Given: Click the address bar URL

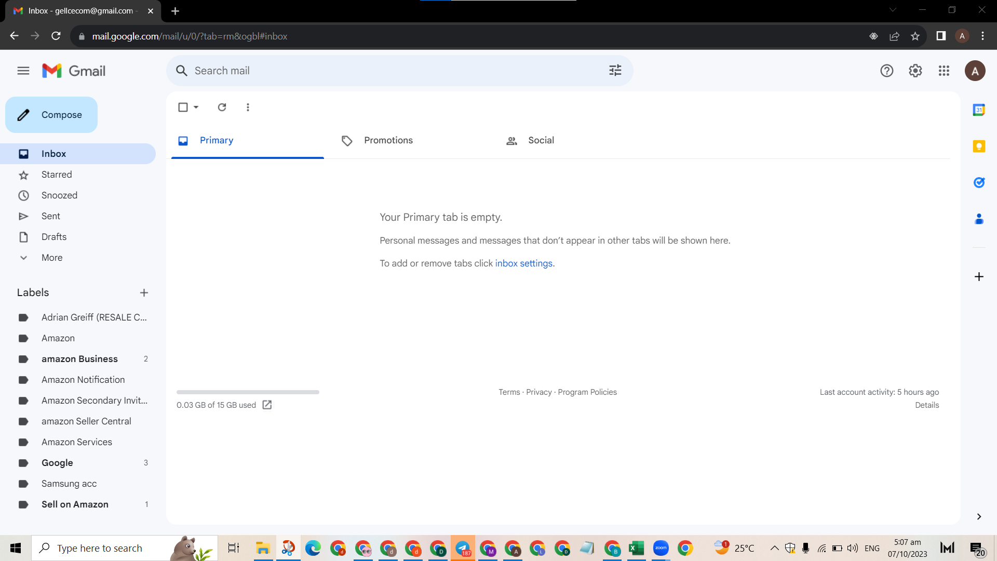Looking at the screenshot, I should click(190, 36).
